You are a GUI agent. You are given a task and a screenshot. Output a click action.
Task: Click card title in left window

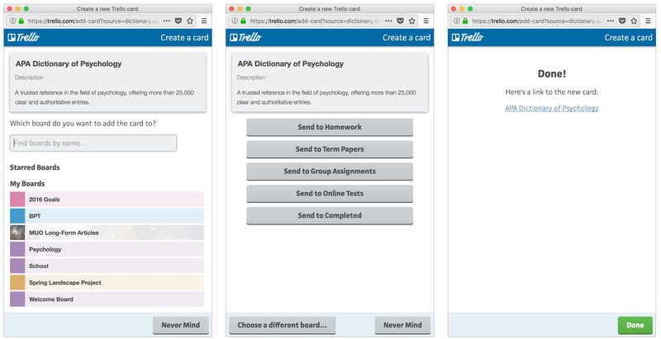point(69,64)
